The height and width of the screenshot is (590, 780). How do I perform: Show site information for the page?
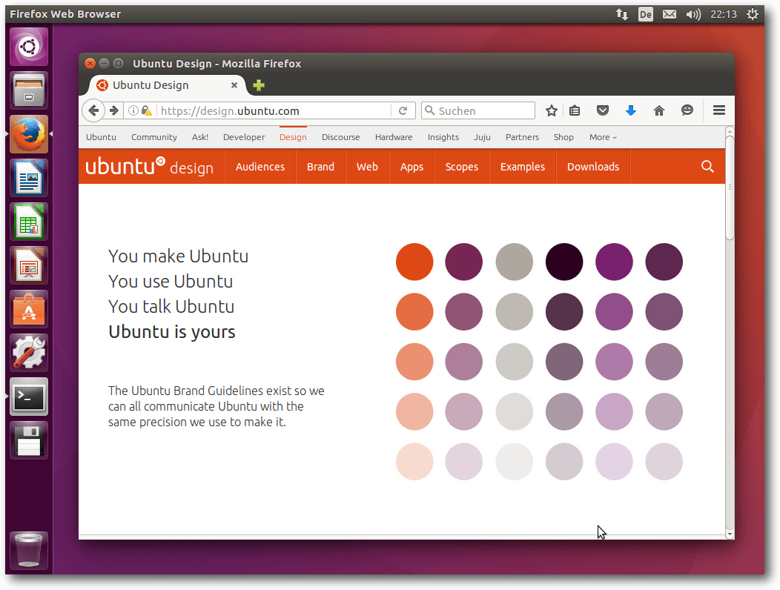(x=133, y=110)
